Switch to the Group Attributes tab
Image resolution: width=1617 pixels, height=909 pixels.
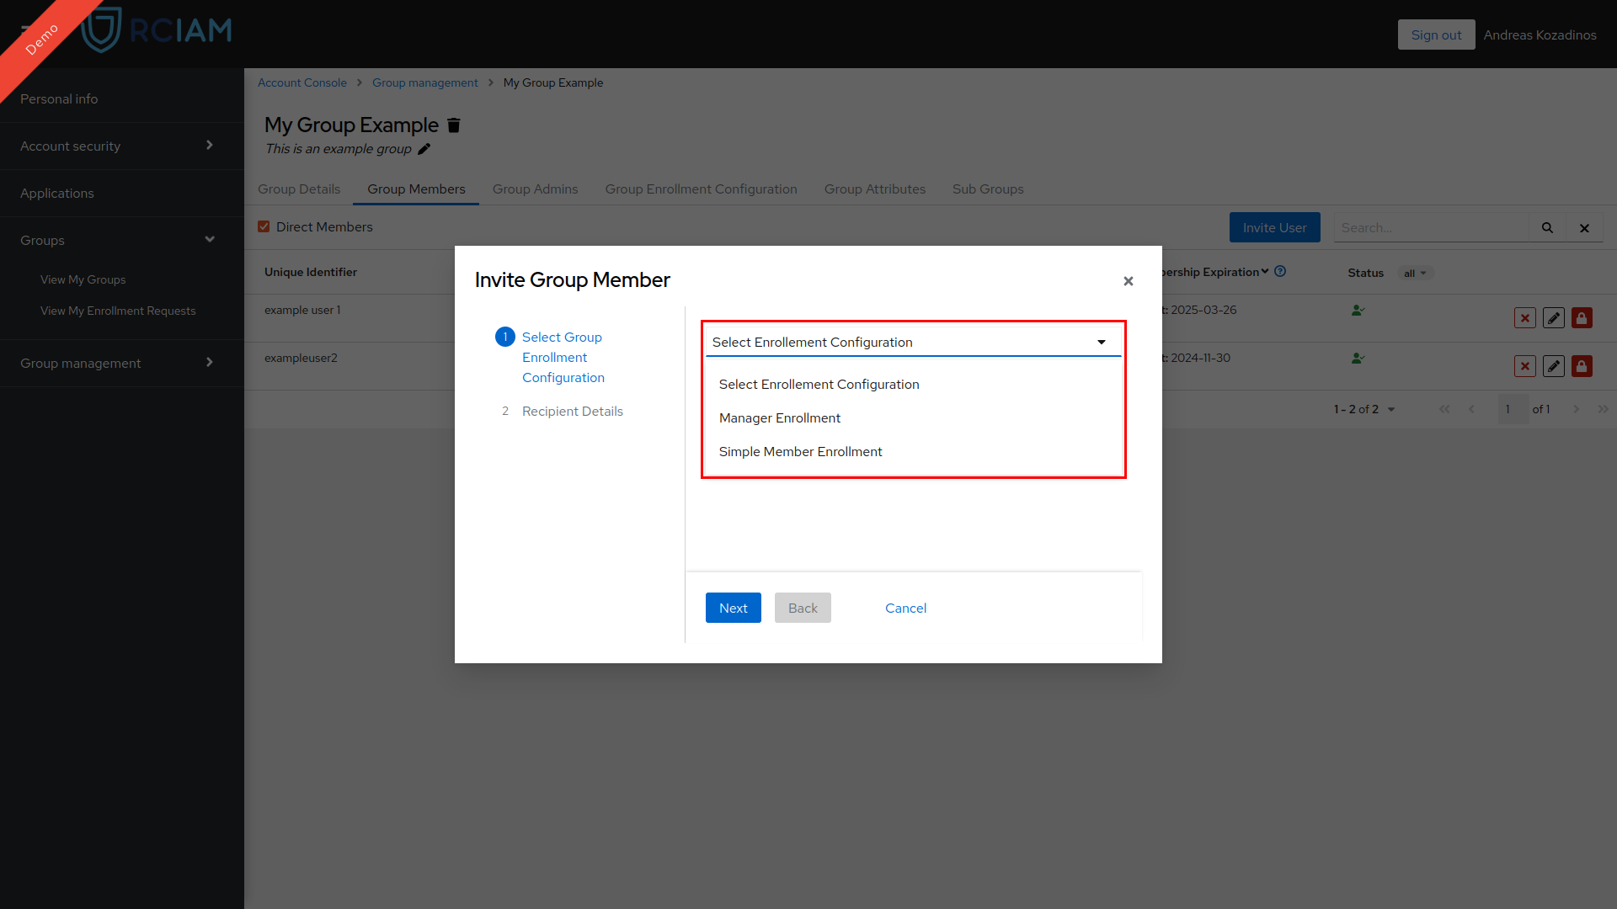874,189
